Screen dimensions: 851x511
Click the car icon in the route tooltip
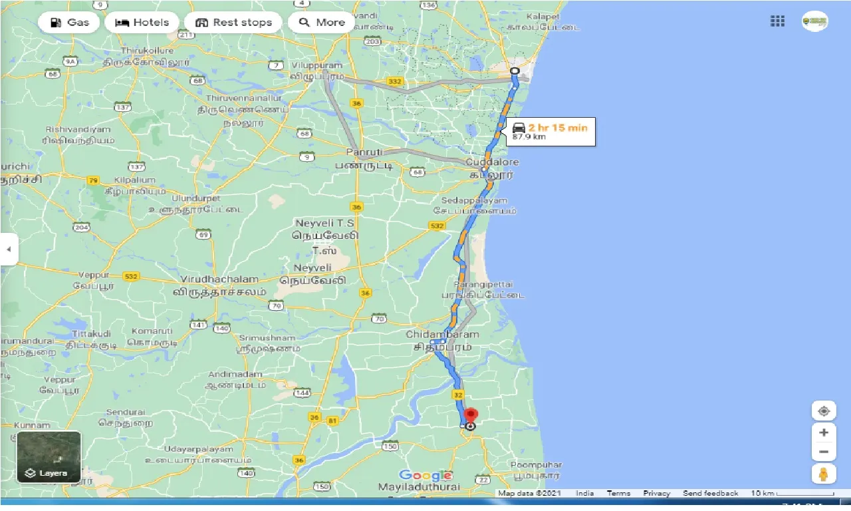click(519, 126)
